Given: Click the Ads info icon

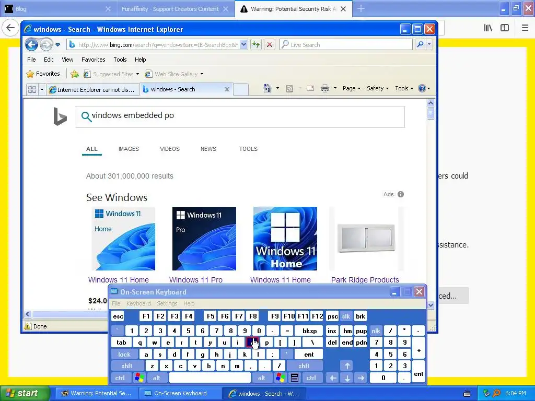Looking at the screenshot, I should tap(401, 194).
